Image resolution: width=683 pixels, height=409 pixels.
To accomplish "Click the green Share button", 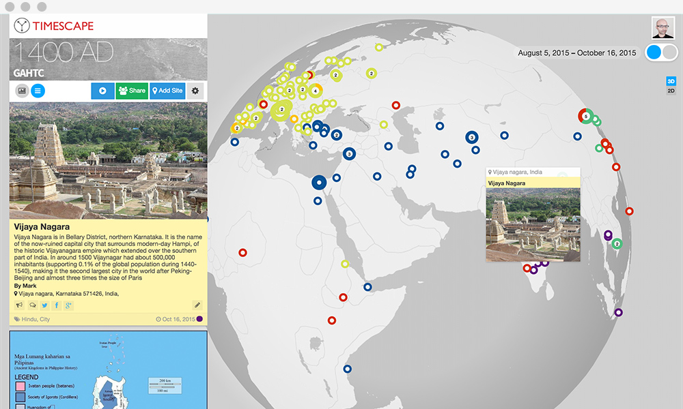I will click(x=132, y=91).
